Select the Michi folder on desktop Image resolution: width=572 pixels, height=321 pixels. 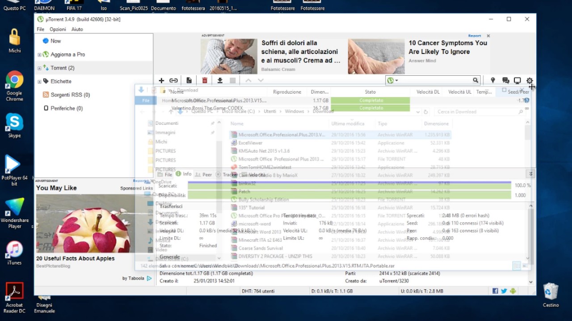point(14,41)
